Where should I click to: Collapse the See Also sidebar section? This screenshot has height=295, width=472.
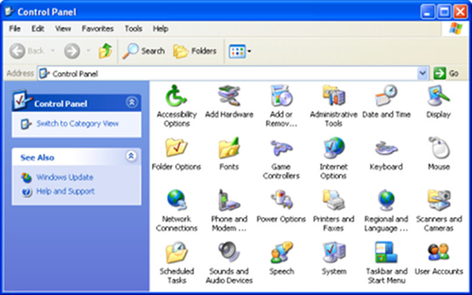click(131, 156)
